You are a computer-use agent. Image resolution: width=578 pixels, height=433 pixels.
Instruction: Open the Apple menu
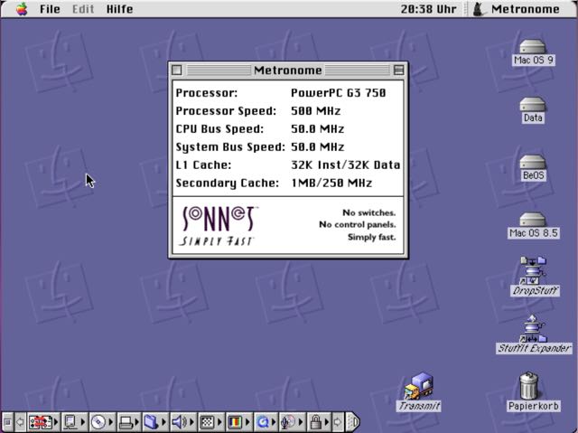(x=22, y=9)
